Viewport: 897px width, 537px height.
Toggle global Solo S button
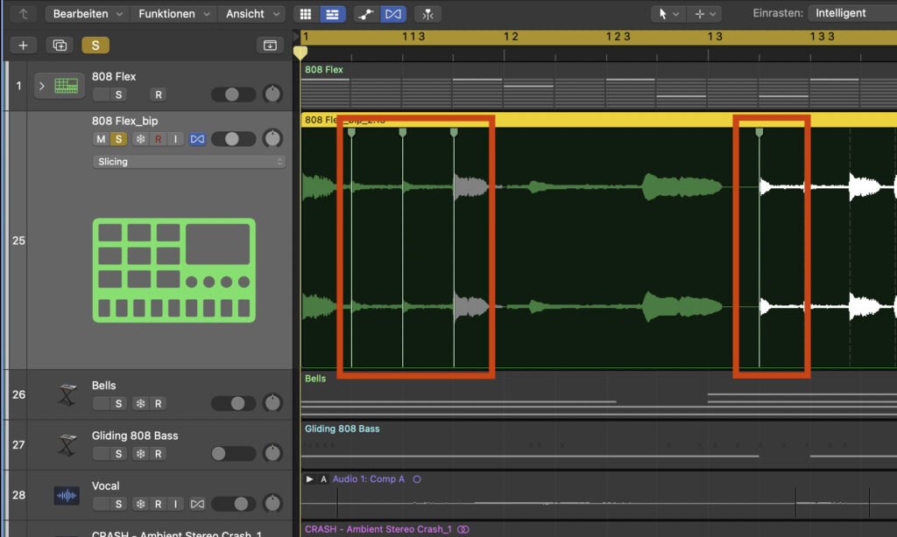[x=95, y=45]
